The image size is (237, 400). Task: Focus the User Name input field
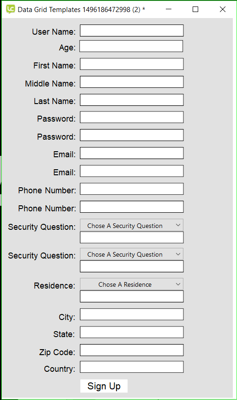pos(132,31)
